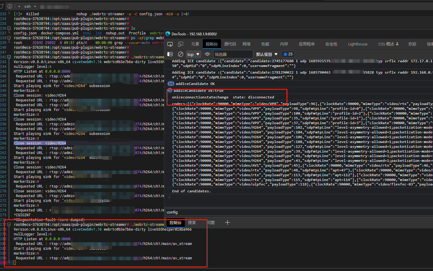This screenshot has height=271, width=433.
Task: Focus the 筛选器 filter input field
Action: click(x=233, y=54)
